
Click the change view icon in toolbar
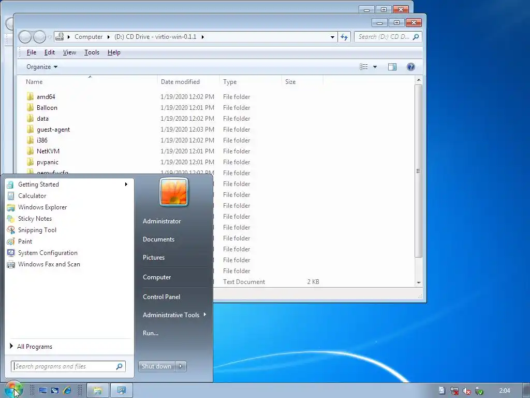click(x=364, y=67)
